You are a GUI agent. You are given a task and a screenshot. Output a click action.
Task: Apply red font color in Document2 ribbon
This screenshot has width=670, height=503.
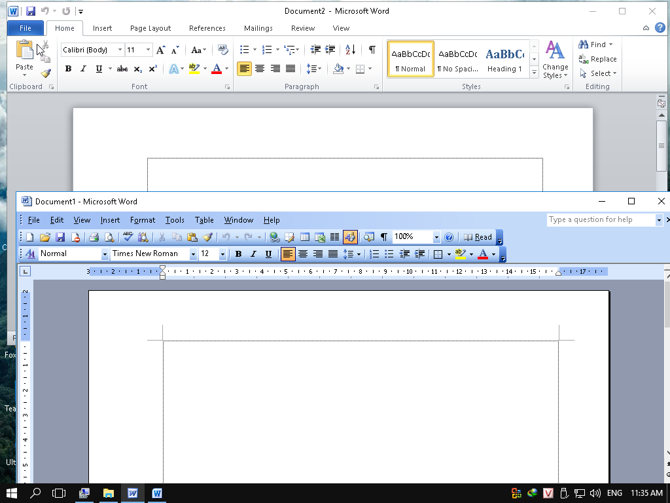pyautogui.click(x=217, y=69)
